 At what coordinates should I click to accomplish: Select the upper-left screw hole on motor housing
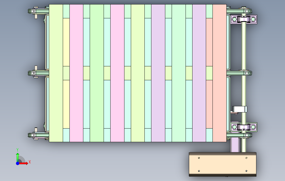(199, 158)
